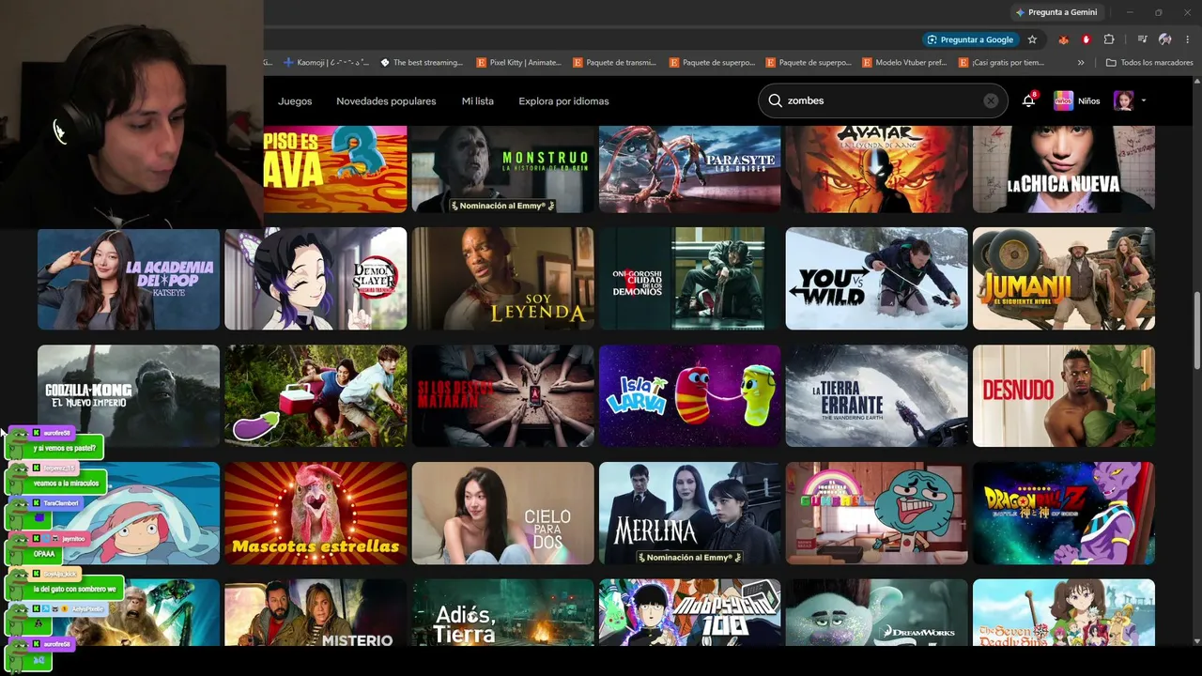The height and width of the screenshot is (676, 1202).
Task: Click the Netflix profile avatar
Action: click(x=1123, y=100)
